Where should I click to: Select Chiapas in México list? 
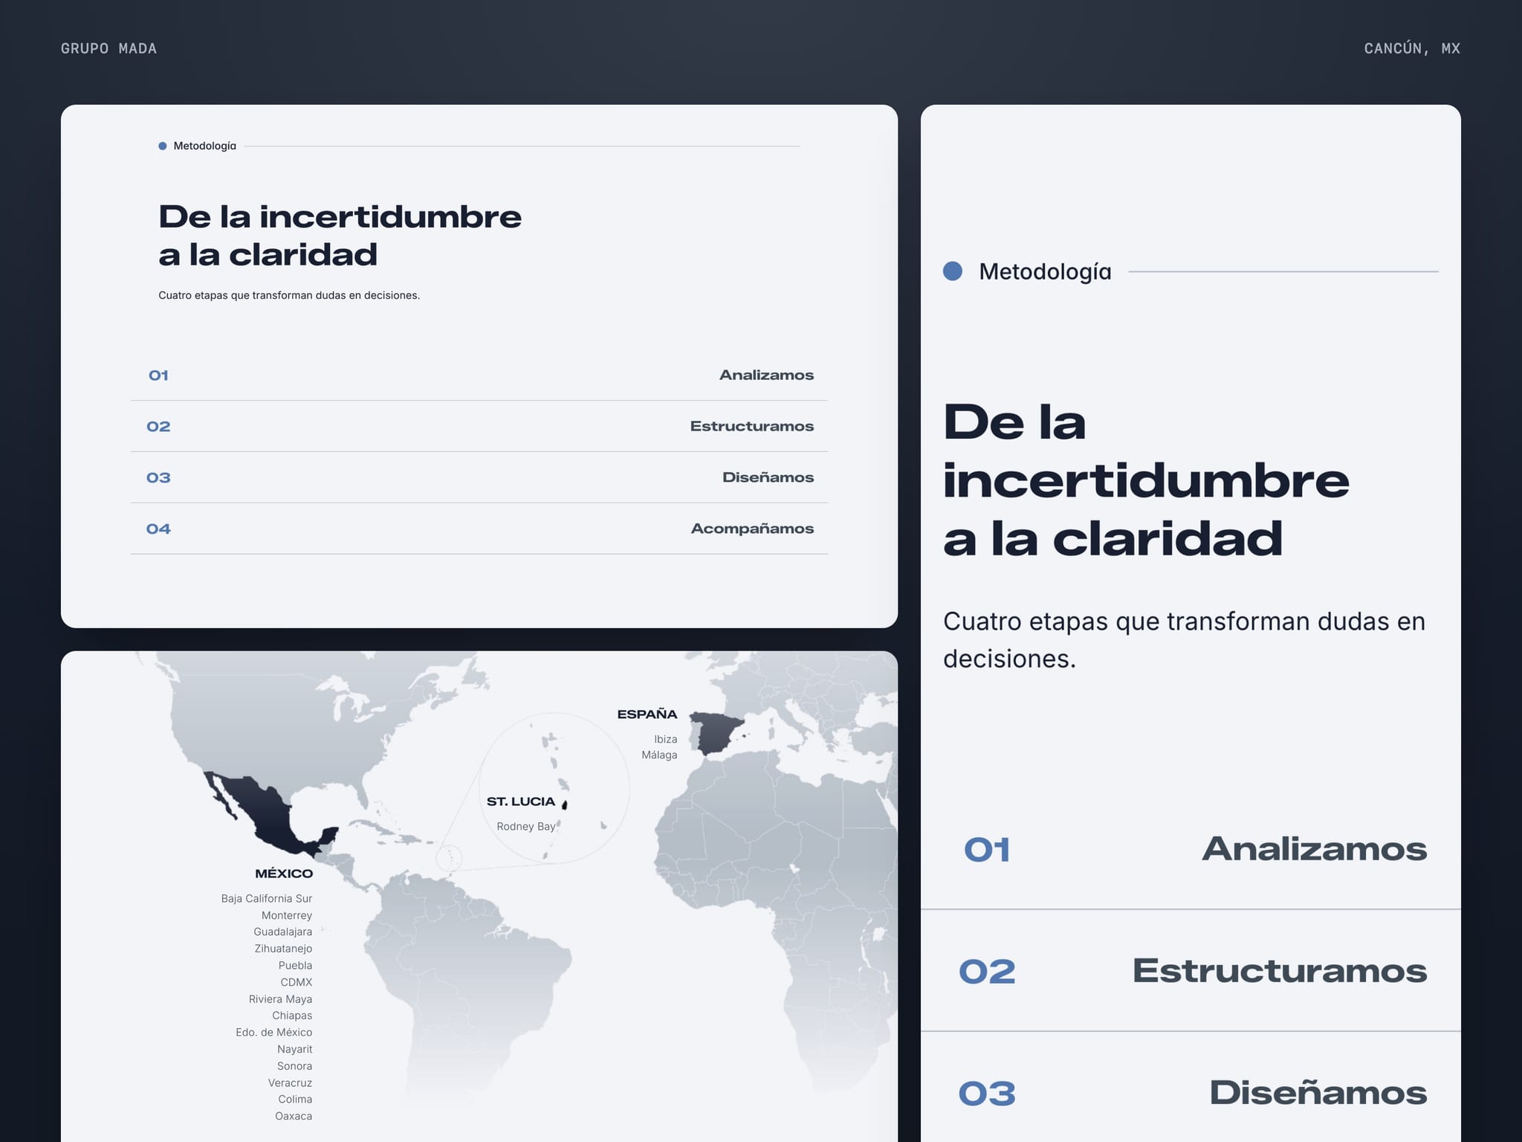click(292, 1016)
